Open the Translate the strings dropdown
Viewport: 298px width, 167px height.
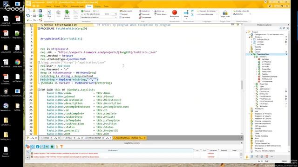point(217,11)
